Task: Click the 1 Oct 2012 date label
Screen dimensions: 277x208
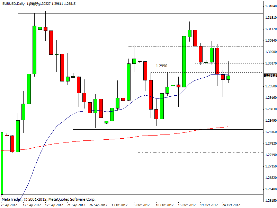Action: tap(119, 205)
